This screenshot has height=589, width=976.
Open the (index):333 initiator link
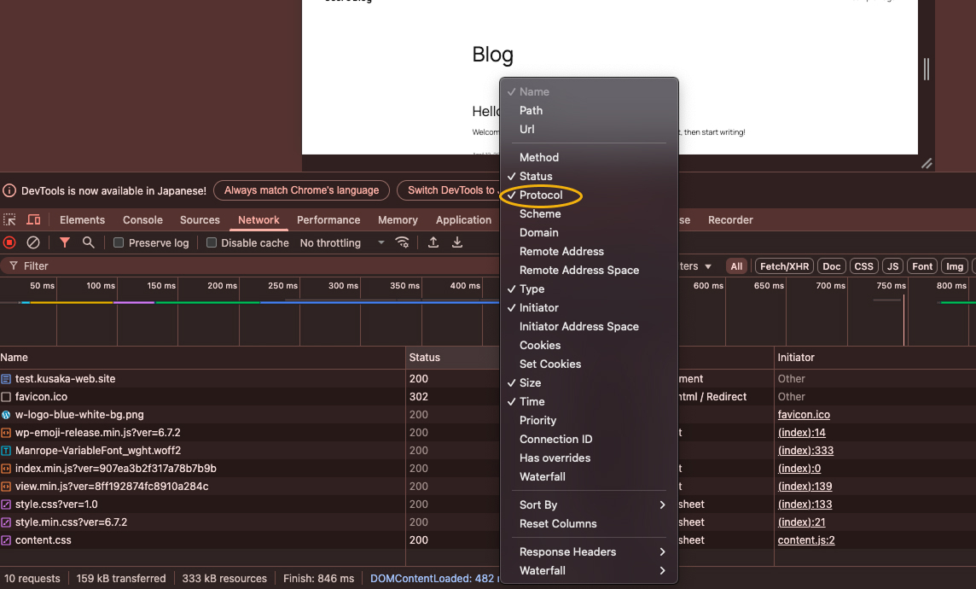805,451
